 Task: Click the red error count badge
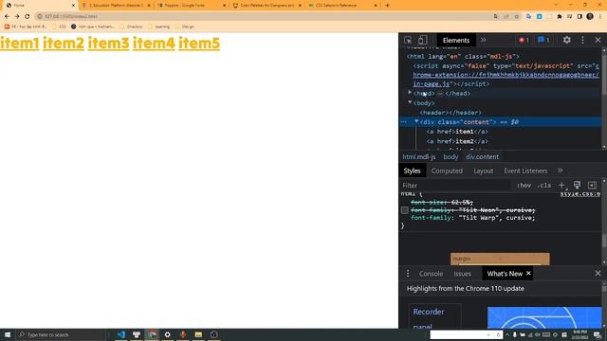point(524,40)
